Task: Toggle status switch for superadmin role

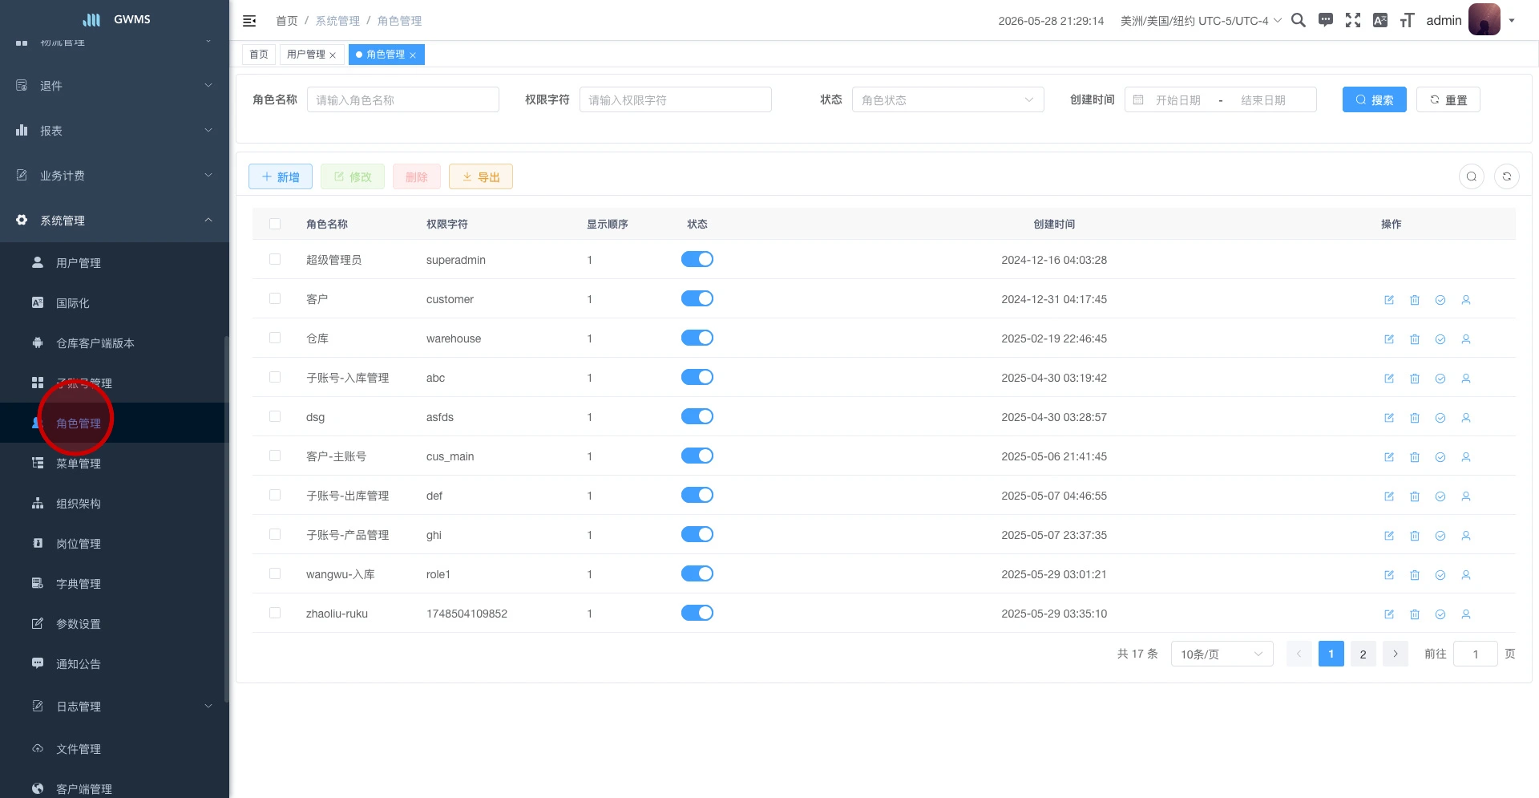Action: [x=697, y=259]
